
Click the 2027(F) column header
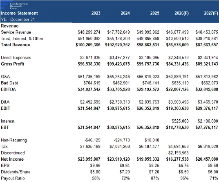(211, 13)
